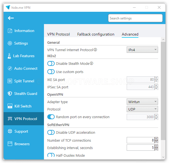Open Kill Switch sidebar icon
This screenshot has height=163, width=169.
[10, 106]
